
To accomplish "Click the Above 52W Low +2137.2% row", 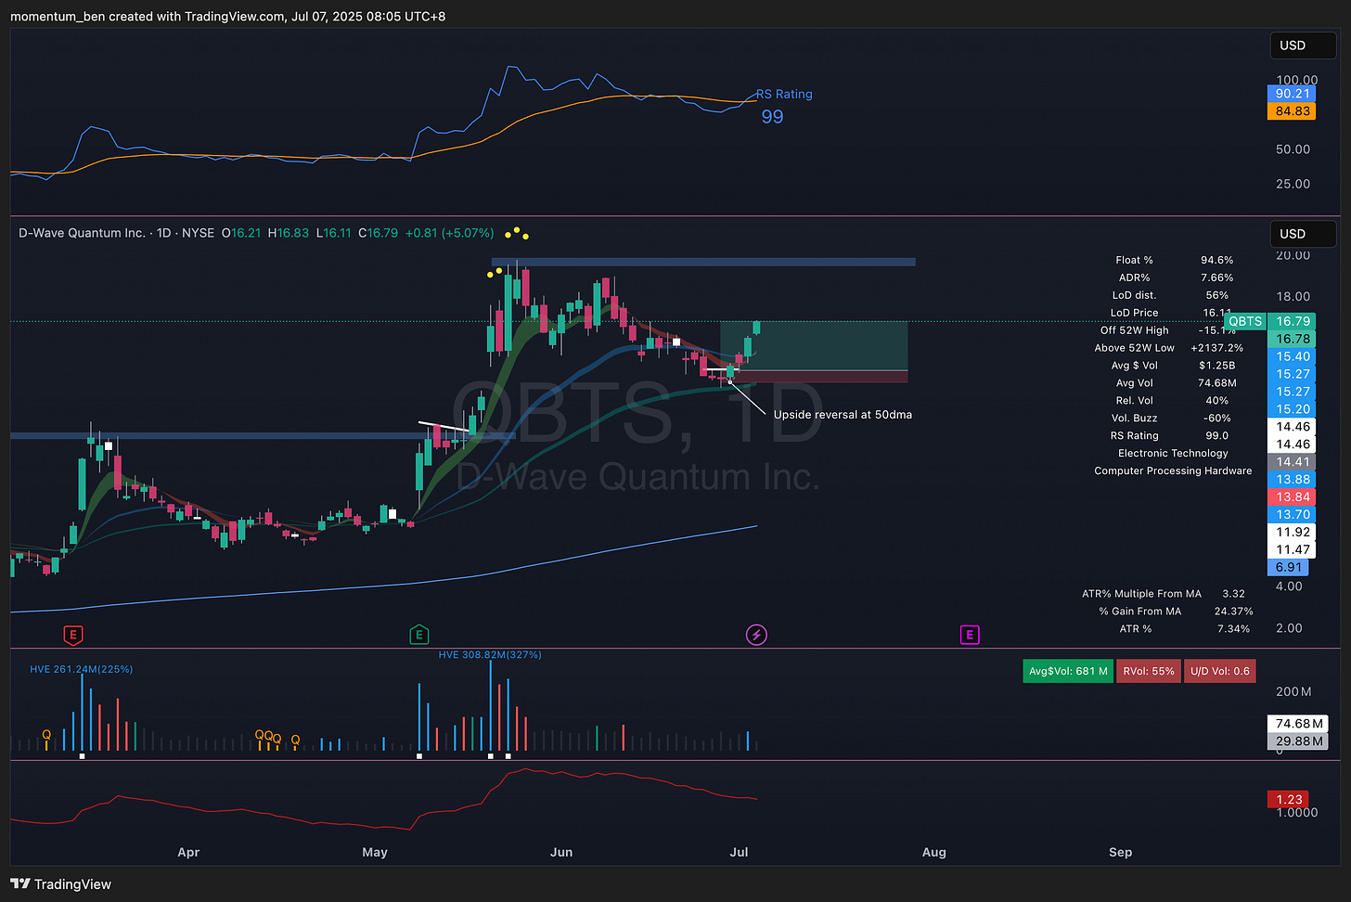I will click(1168, 348).
